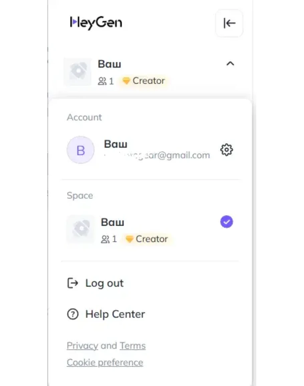Click the purple B account avatar
304x386 pixels.
(x=81, y=150)
